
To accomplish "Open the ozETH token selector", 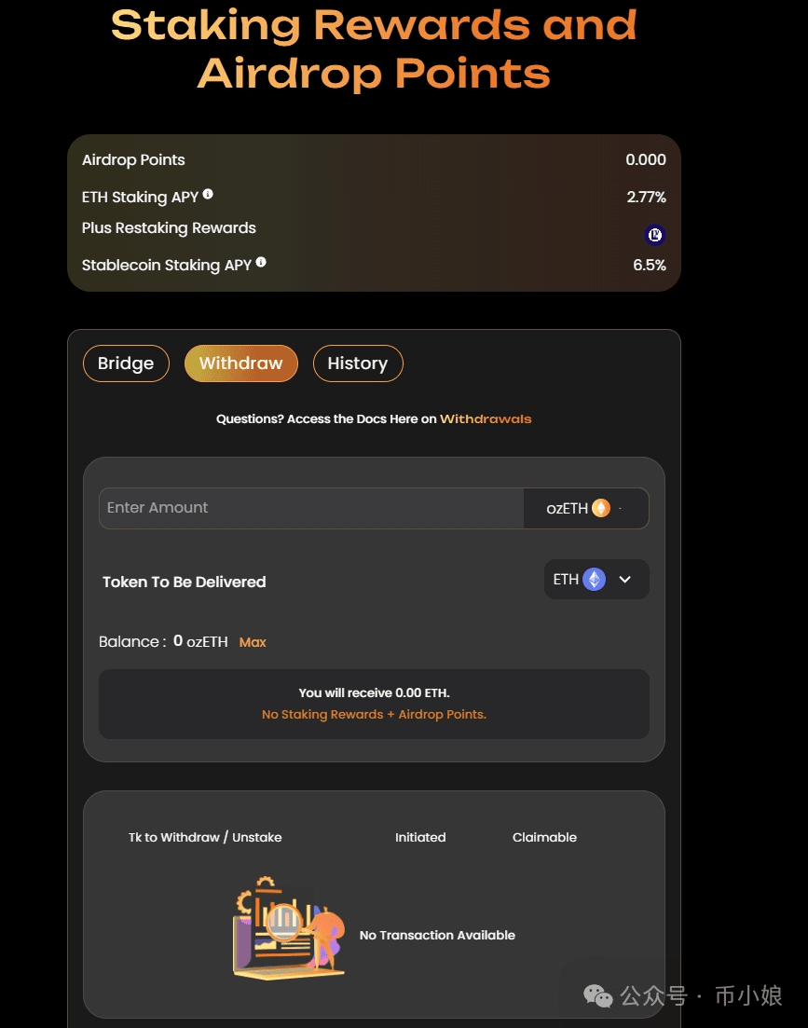I will point(586,508).
